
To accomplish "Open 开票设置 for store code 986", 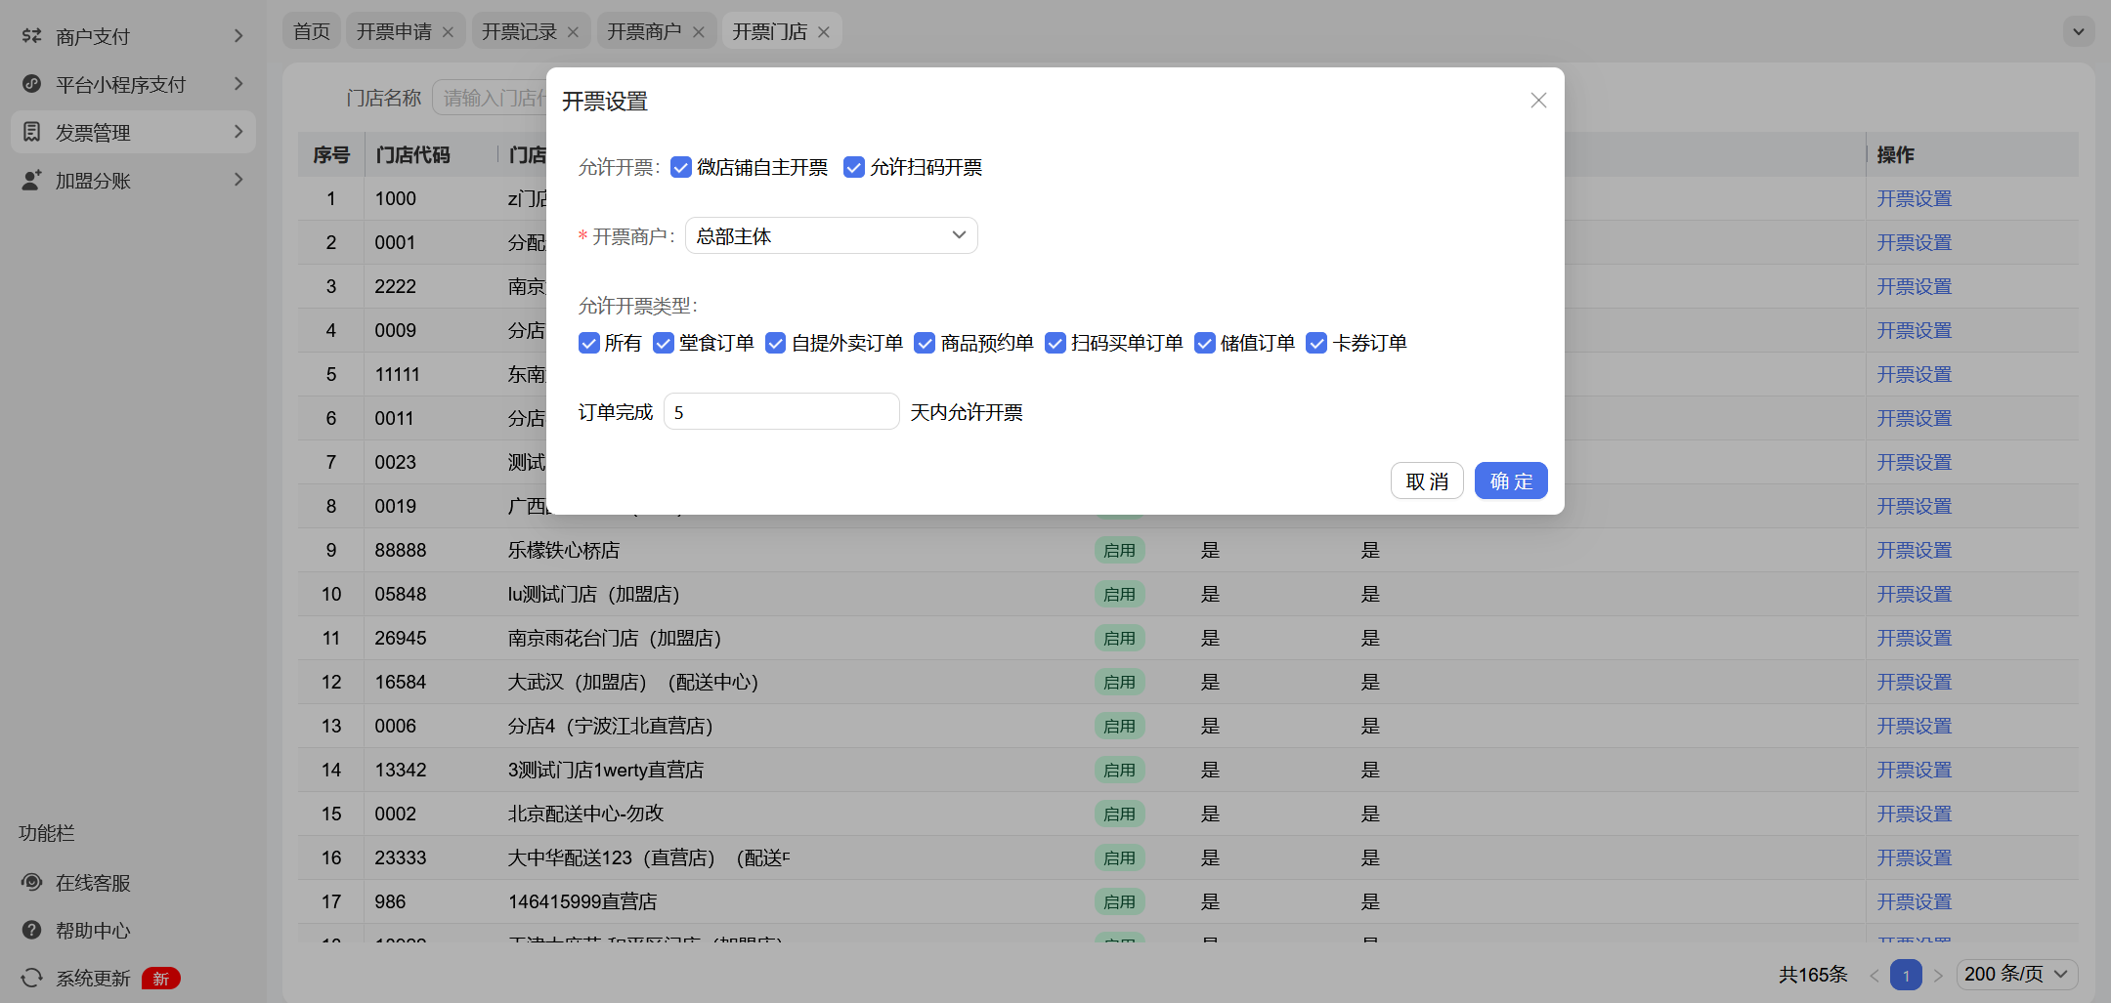I will click(1914, 901).
